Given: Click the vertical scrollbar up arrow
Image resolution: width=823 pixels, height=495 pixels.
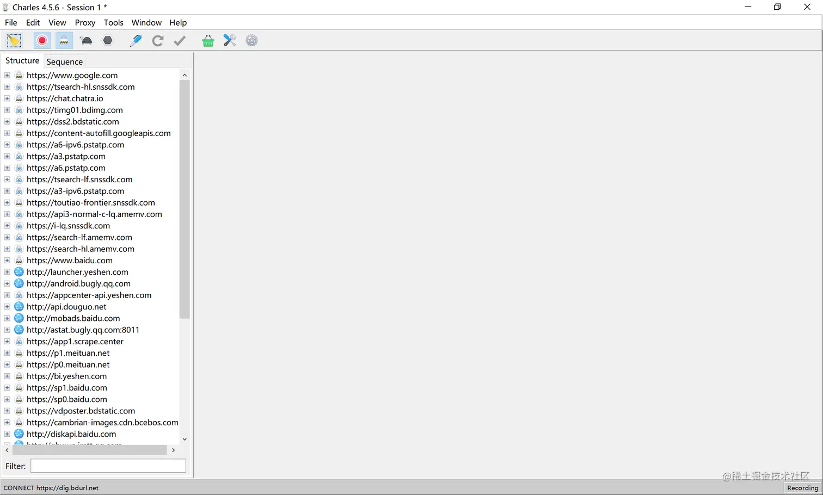Looking at the screenshot, I should tap(185, 75).
